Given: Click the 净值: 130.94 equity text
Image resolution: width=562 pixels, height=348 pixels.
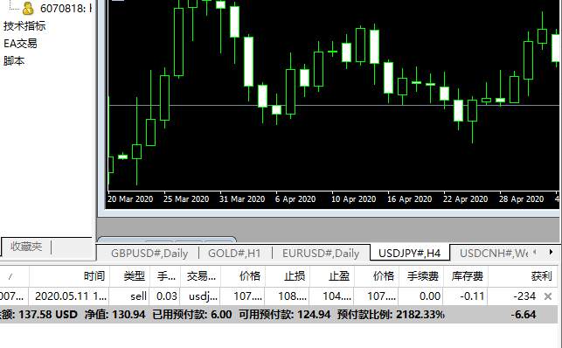Looking at the screenshot, I should tap(115, 314).
